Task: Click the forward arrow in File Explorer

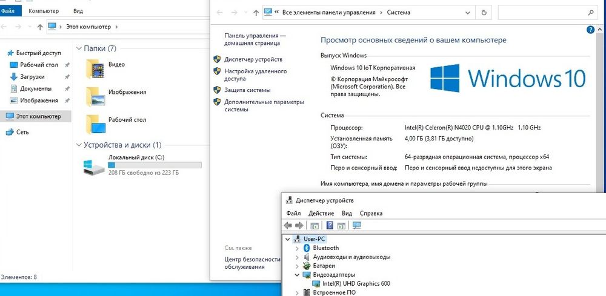Action: tap(18, 27)
